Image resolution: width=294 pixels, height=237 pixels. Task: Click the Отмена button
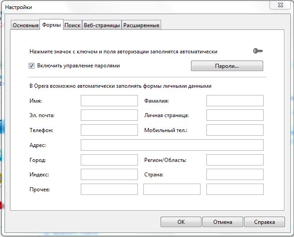(223, 222)
